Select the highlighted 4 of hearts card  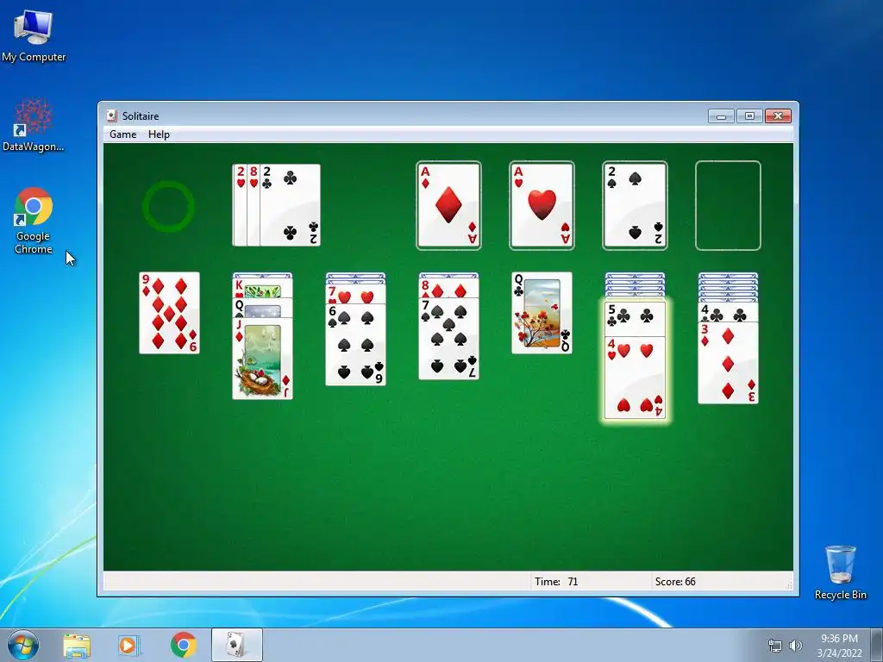click(x=635, y=378)
